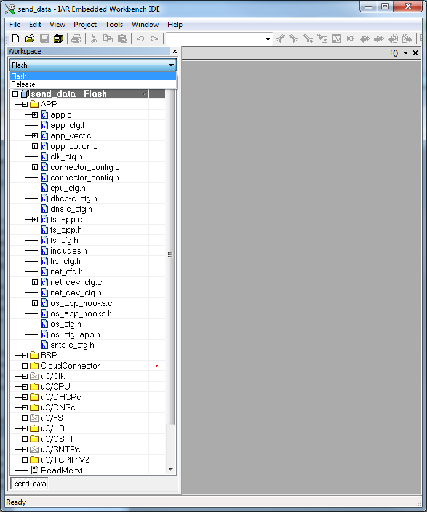Open the Tools menu

114,25
